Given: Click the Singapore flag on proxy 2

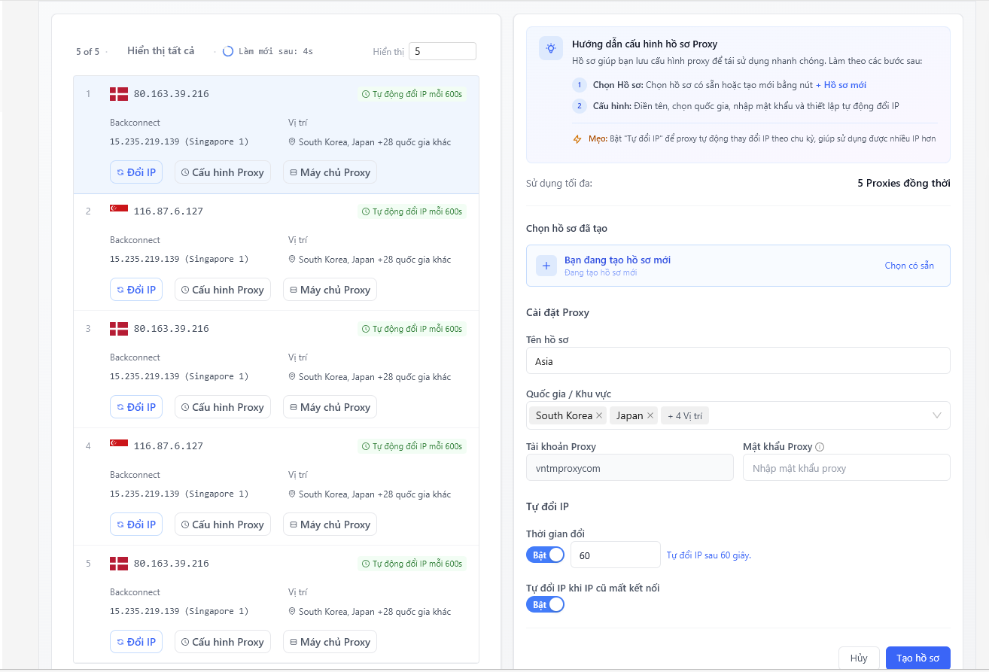Looking at the screenshot, I should point(119,210).
